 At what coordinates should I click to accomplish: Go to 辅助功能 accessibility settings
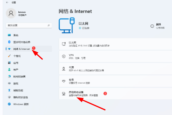click(x=18, y=90)
